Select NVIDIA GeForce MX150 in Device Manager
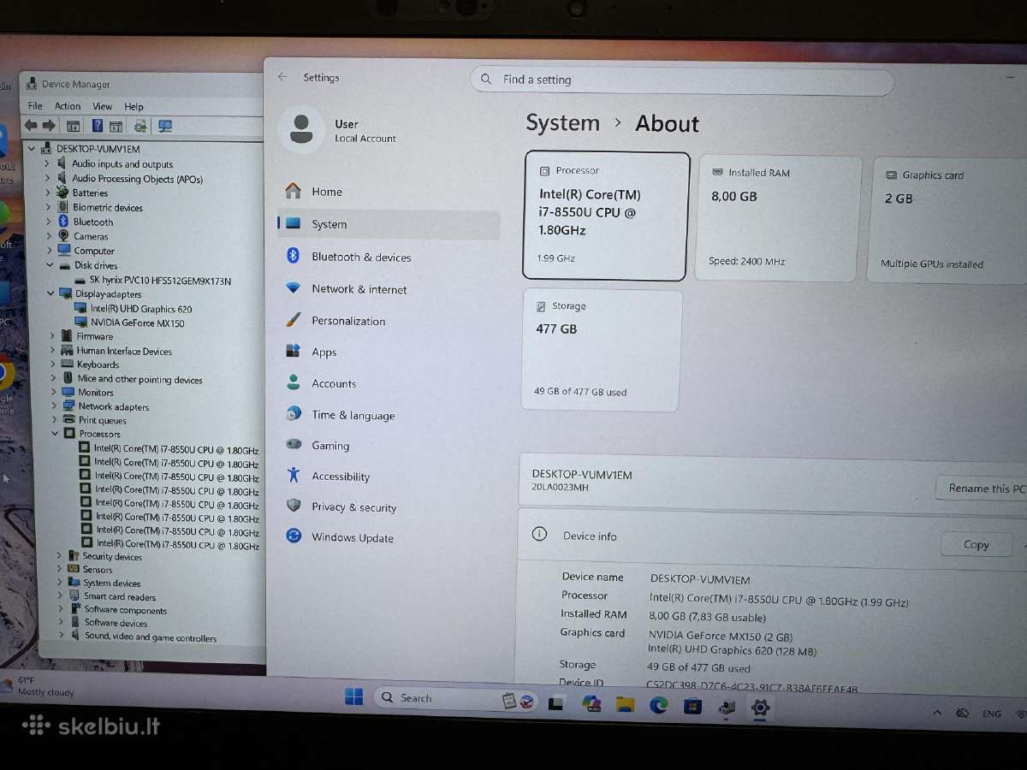Screen dimensions: 1027x770 click(137, 323)
